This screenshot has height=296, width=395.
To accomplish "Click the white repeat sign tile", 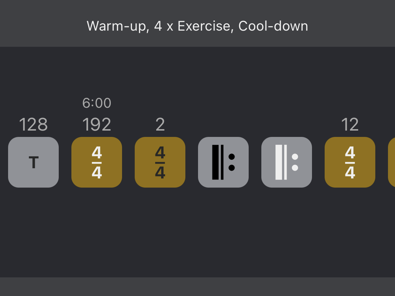I will coord(287,162).
